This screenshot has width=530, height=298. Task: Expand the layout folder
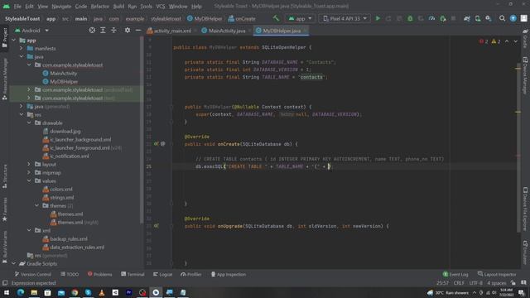point(30,164)
